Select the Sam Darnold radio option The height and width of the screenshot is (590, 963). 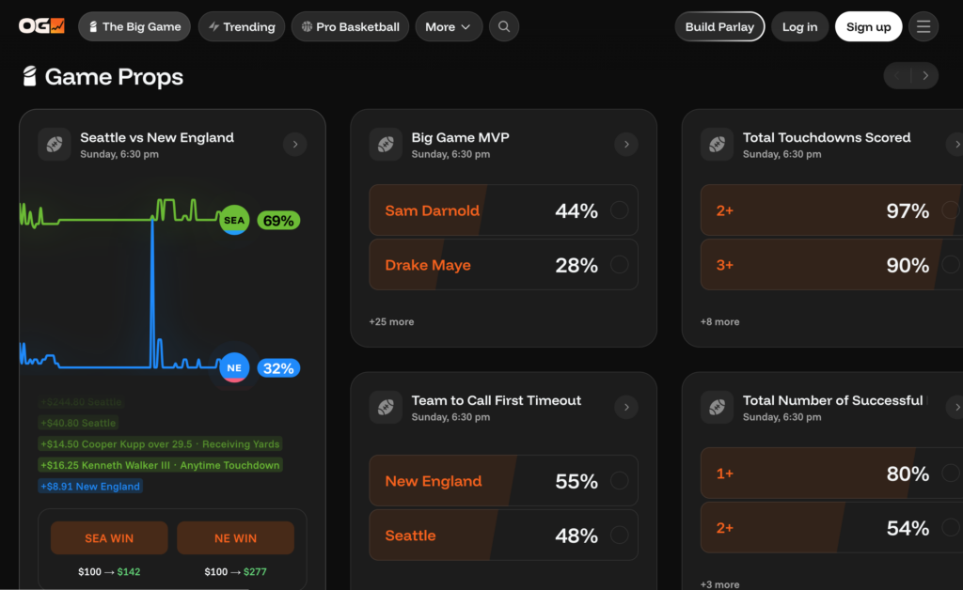[619, 210]
